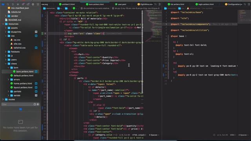
Task: Expand the blueprints folder
Action: tap(6, 32)
